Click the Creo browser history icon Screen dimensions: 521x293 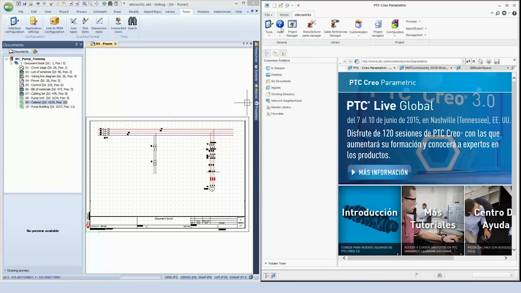(x=357, y=61)
